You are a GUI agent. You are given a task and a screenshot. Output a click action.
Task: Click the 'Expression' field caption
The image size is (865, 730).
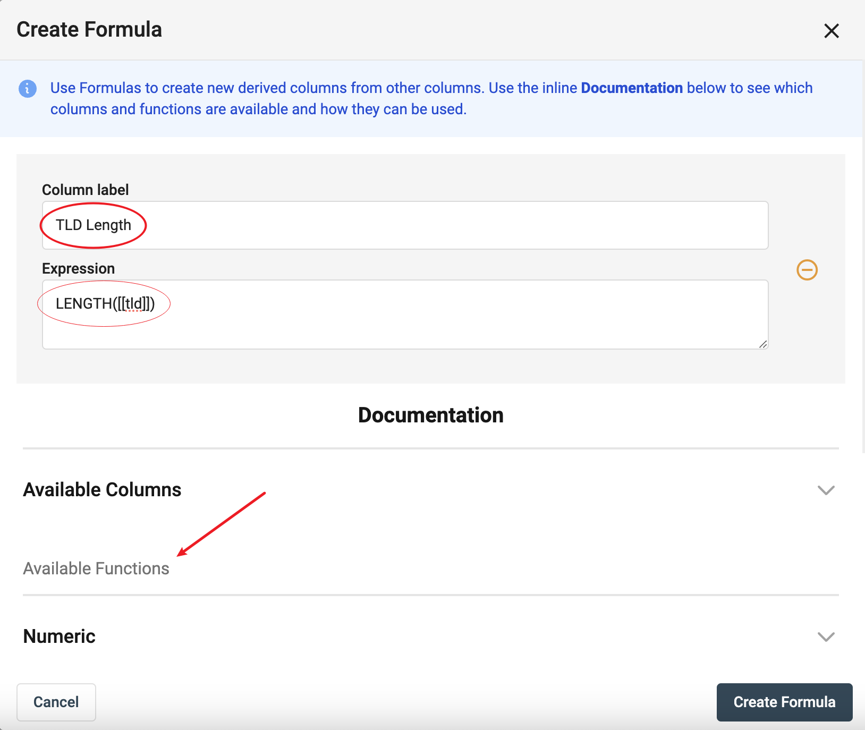(x=78, y=269)
